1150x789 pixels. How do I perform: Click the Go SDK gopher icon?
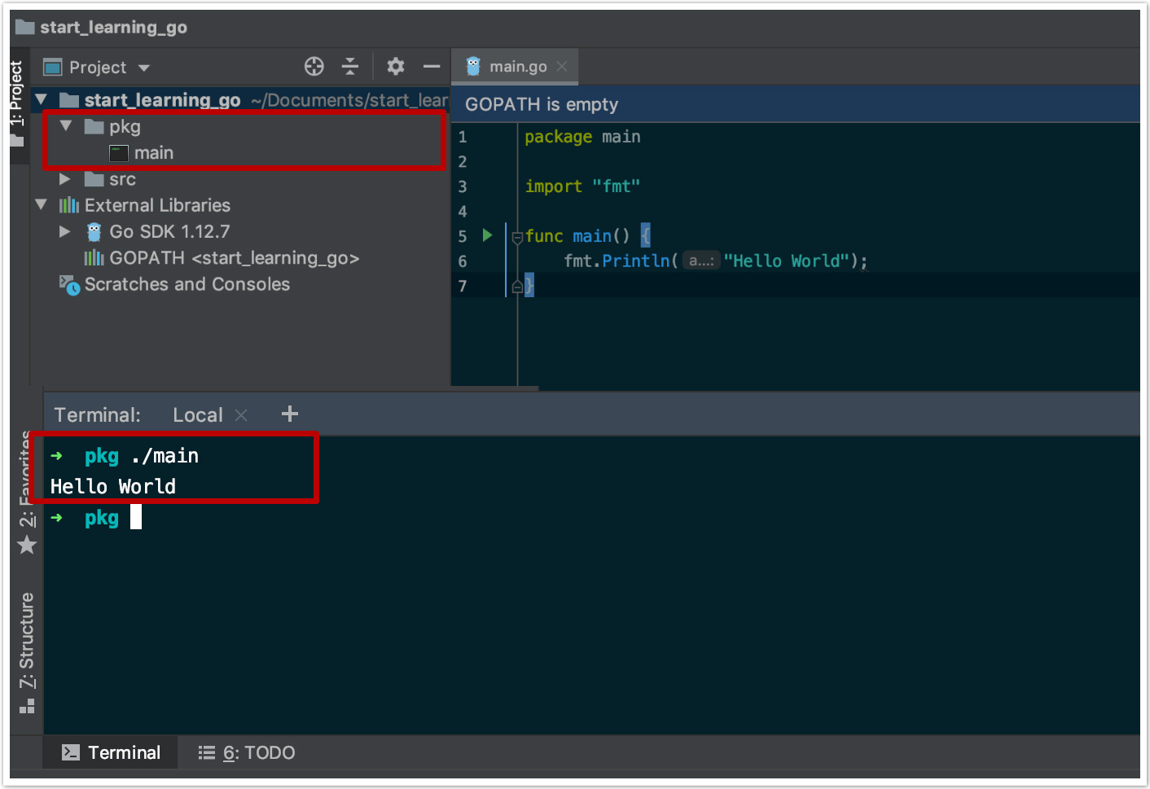point(94,232)
